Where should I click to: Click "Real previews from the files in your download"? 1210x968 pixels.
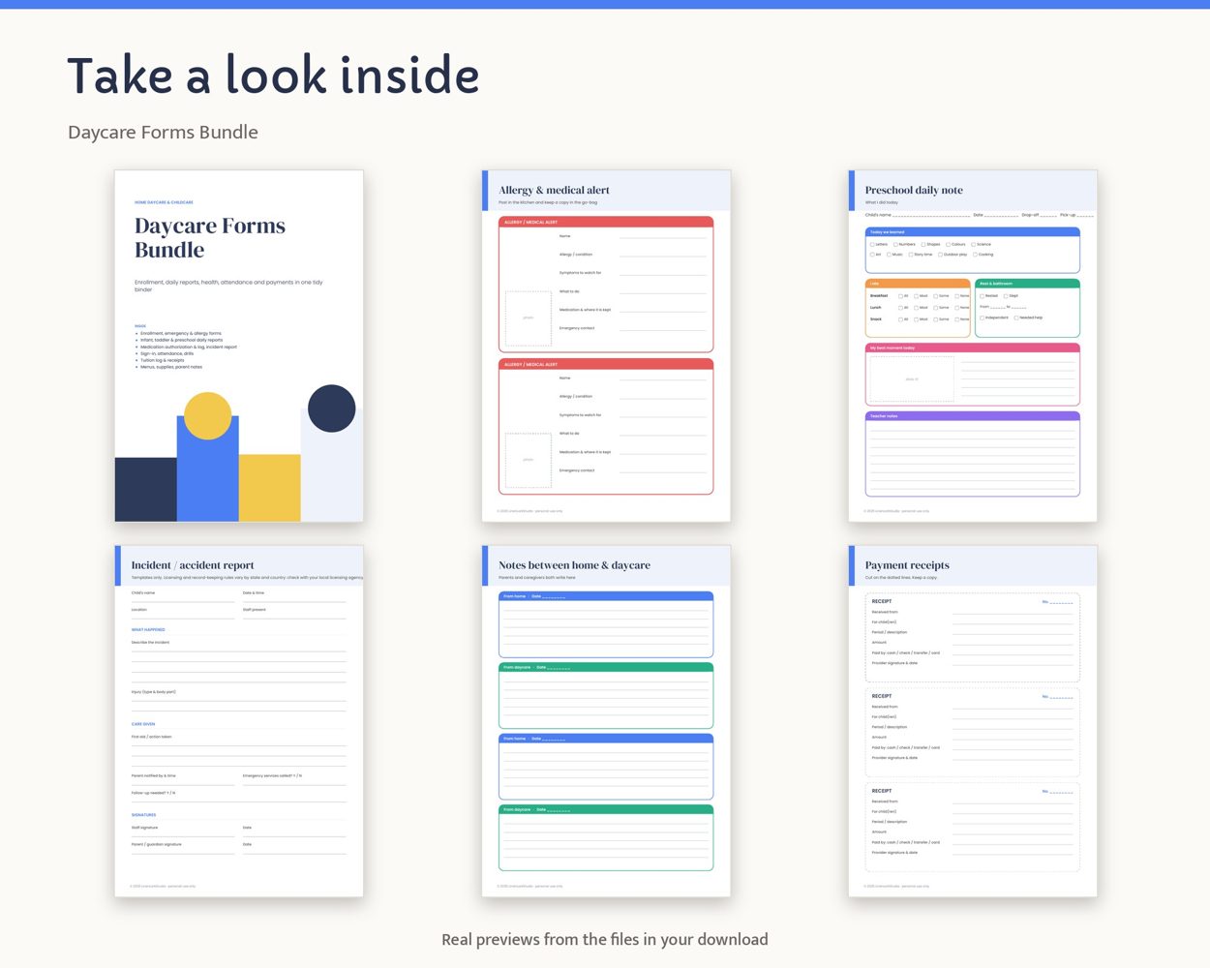point(605,939)
